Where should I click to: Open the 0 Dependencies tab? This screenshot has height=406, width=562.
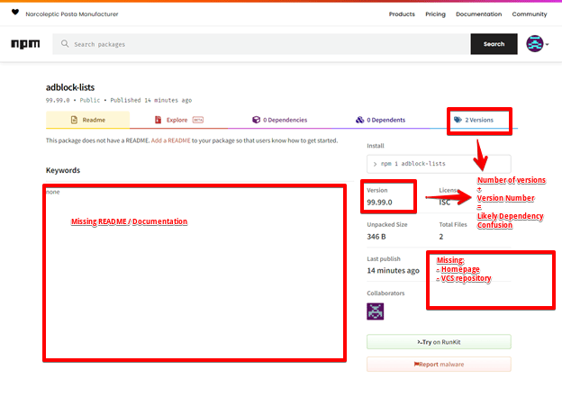(x=279, y=120)
